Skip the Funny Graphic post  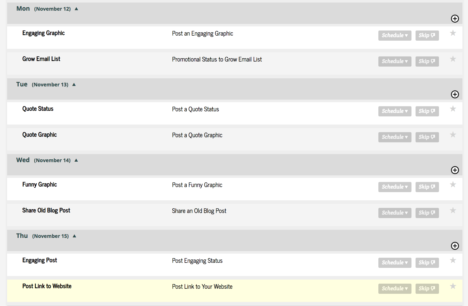pos(427,187)
